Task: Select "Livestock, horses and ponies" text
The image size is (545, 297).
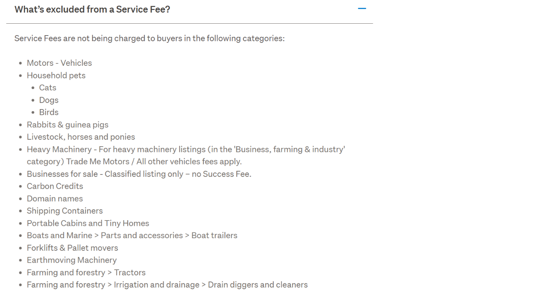Action: click(x=81, y=137)
